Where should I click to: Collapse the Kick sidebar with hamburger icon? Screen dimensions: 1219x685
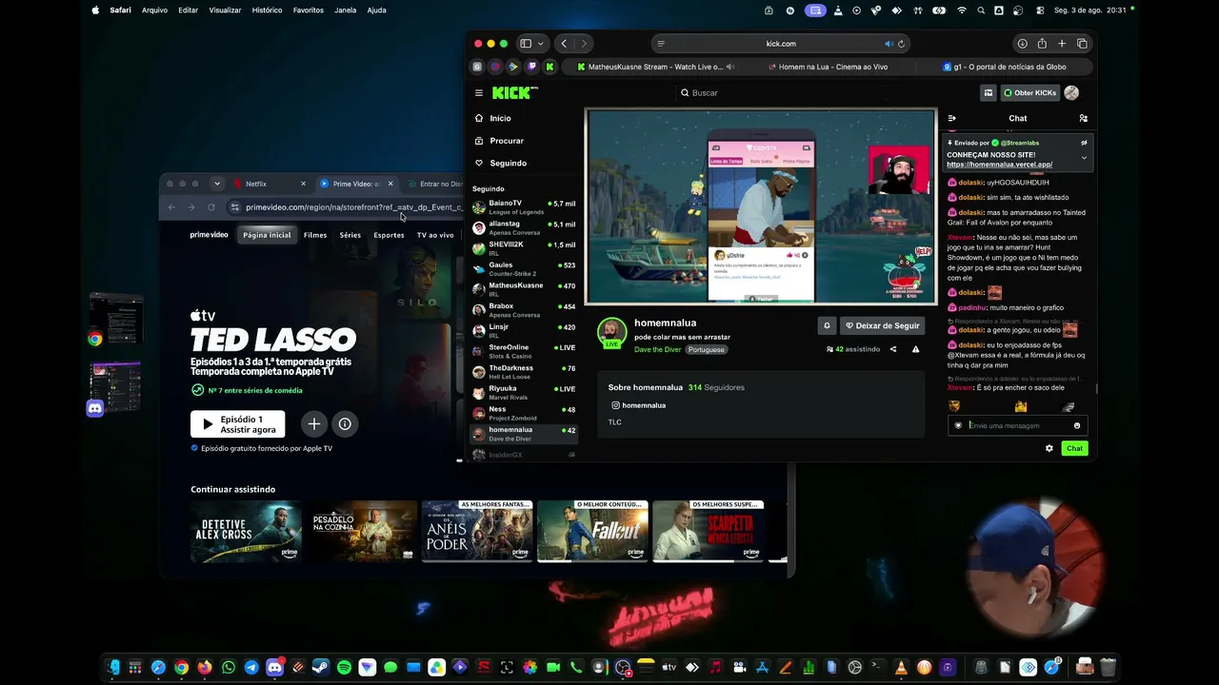[x=479, y=93]
